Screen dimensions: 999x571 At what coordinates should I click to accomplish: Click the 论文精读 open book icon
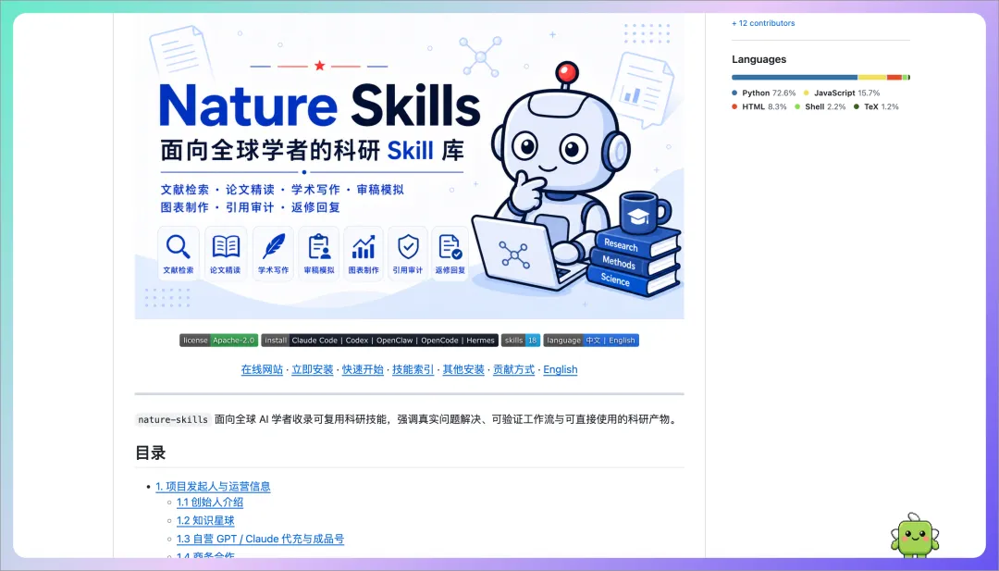click(x=226, y=246)
